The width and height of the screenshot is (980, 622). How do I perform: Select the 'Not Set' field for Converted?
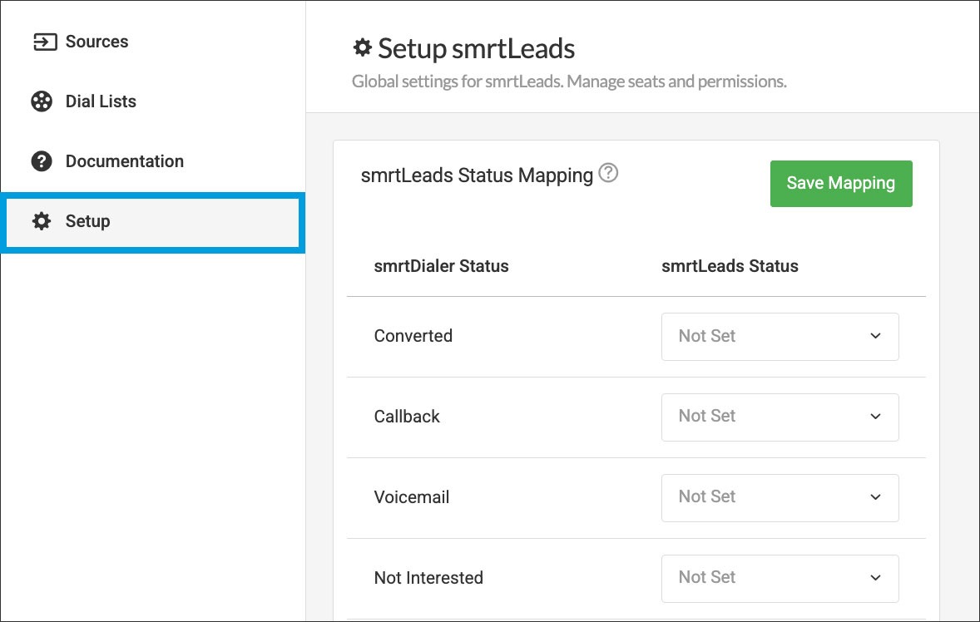(x=707, y=336)
